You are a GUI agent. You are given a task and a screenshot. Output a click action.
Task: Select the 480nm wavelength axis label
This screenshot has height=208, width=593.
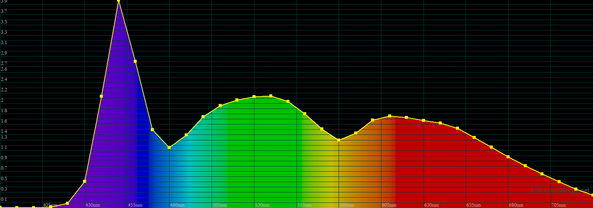177,205
